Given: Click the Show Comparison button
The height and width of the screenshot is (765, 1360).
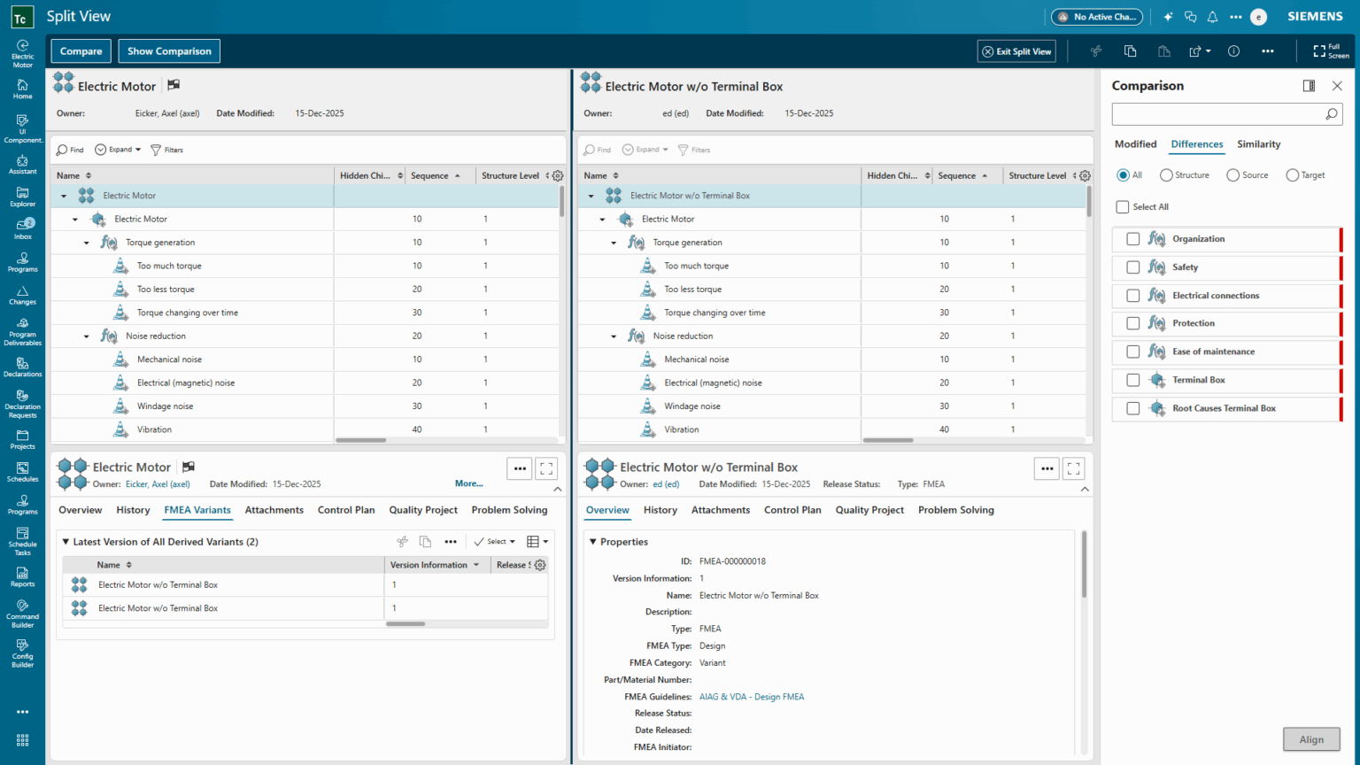Looking at the screenshot, I should click(168, 50).
